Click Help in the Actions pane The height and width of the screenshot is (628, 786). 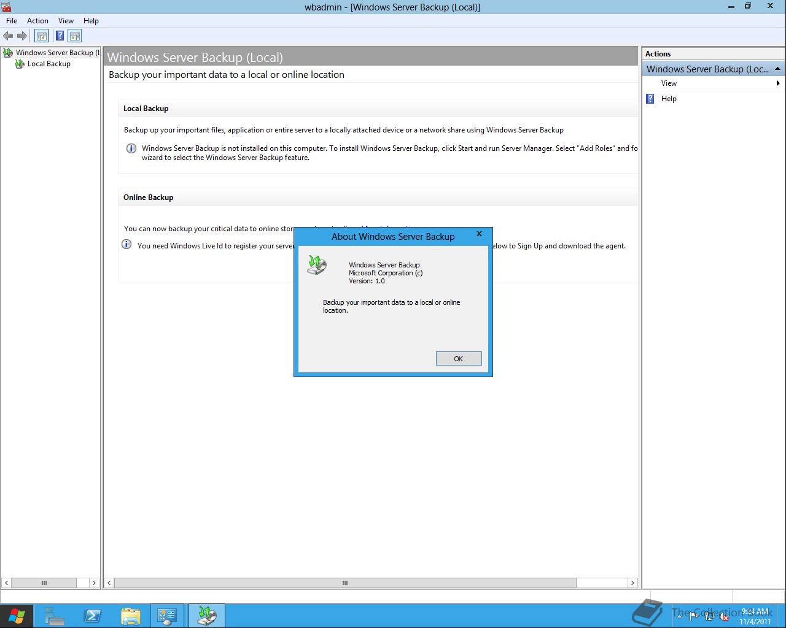point(669,99)
